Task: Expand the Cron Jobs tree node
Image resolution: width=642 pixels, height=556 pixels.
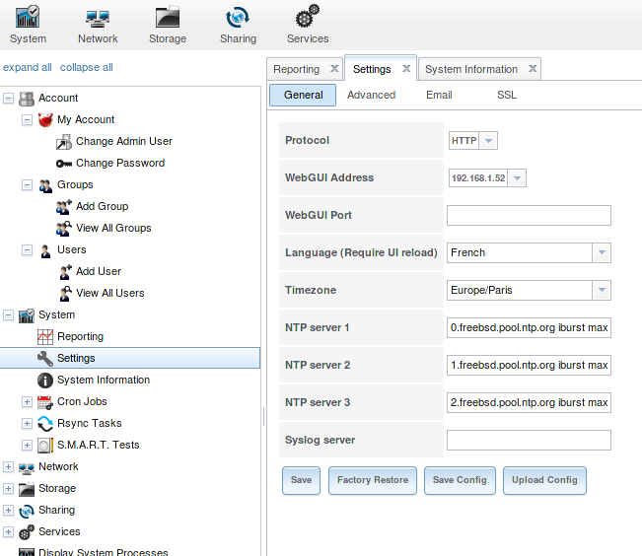Action: click(27, 402)
